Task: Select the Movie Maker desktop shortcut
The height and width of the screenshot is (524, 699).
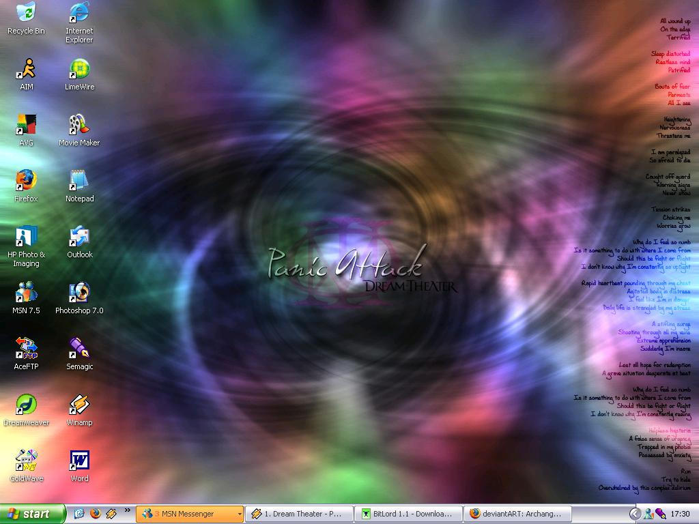Action: coord(79,130)
